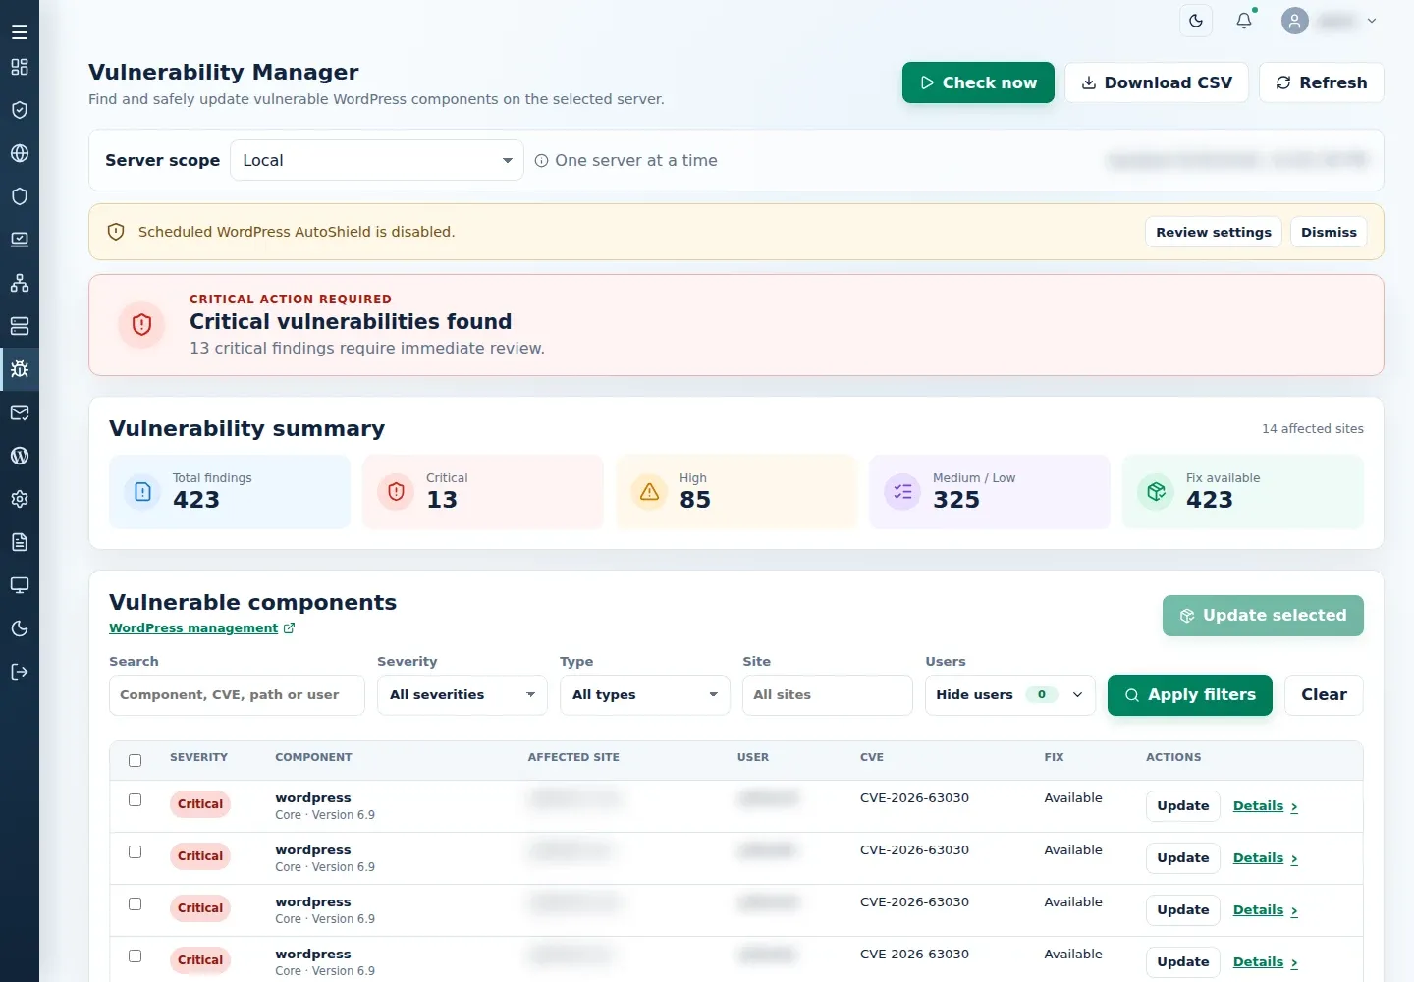Open Details for the third wordpress row
This screenshot has height=982, width=1414.
click(1266, 910)
